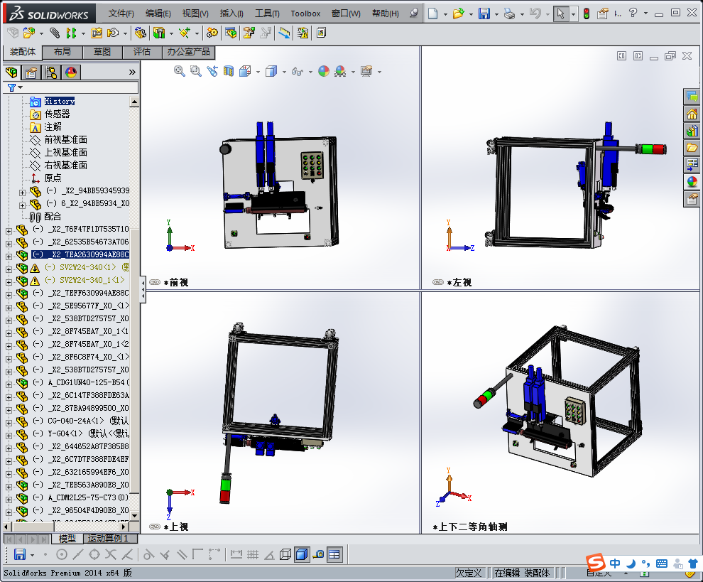Open the View Orientation dropdown arrow
This screenshot has height=582, width=703.
[x=258, y=72]
